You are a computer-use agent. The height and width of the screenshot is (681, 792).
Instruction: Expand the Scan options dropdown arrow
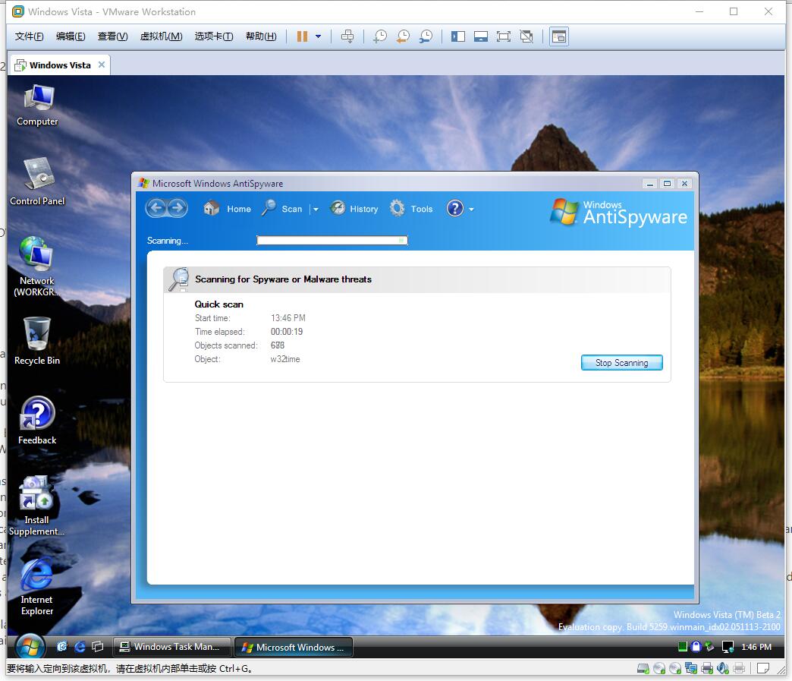click(315, 210)
